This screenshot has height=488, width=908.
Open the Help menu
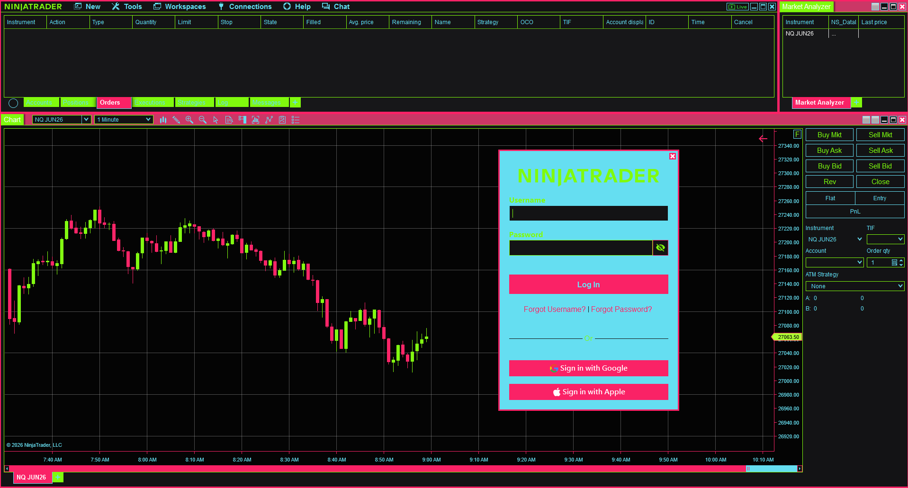coord(297,7)
